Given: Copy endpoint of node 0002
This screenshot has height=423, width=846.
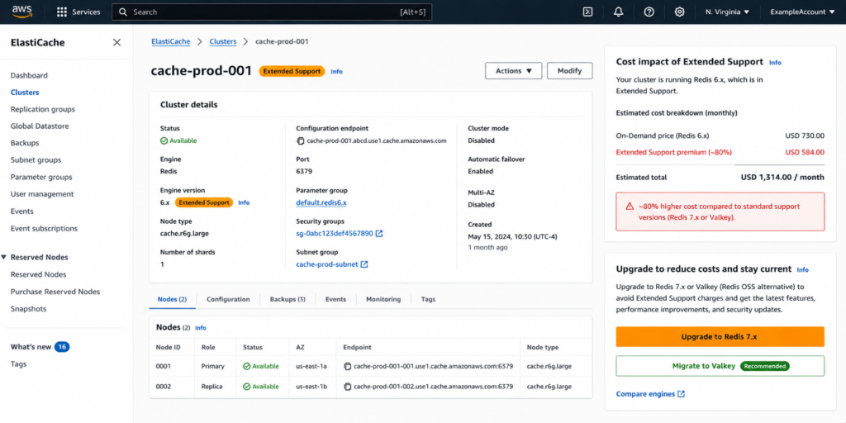Looking at the screenshot, I should point(348,387).
